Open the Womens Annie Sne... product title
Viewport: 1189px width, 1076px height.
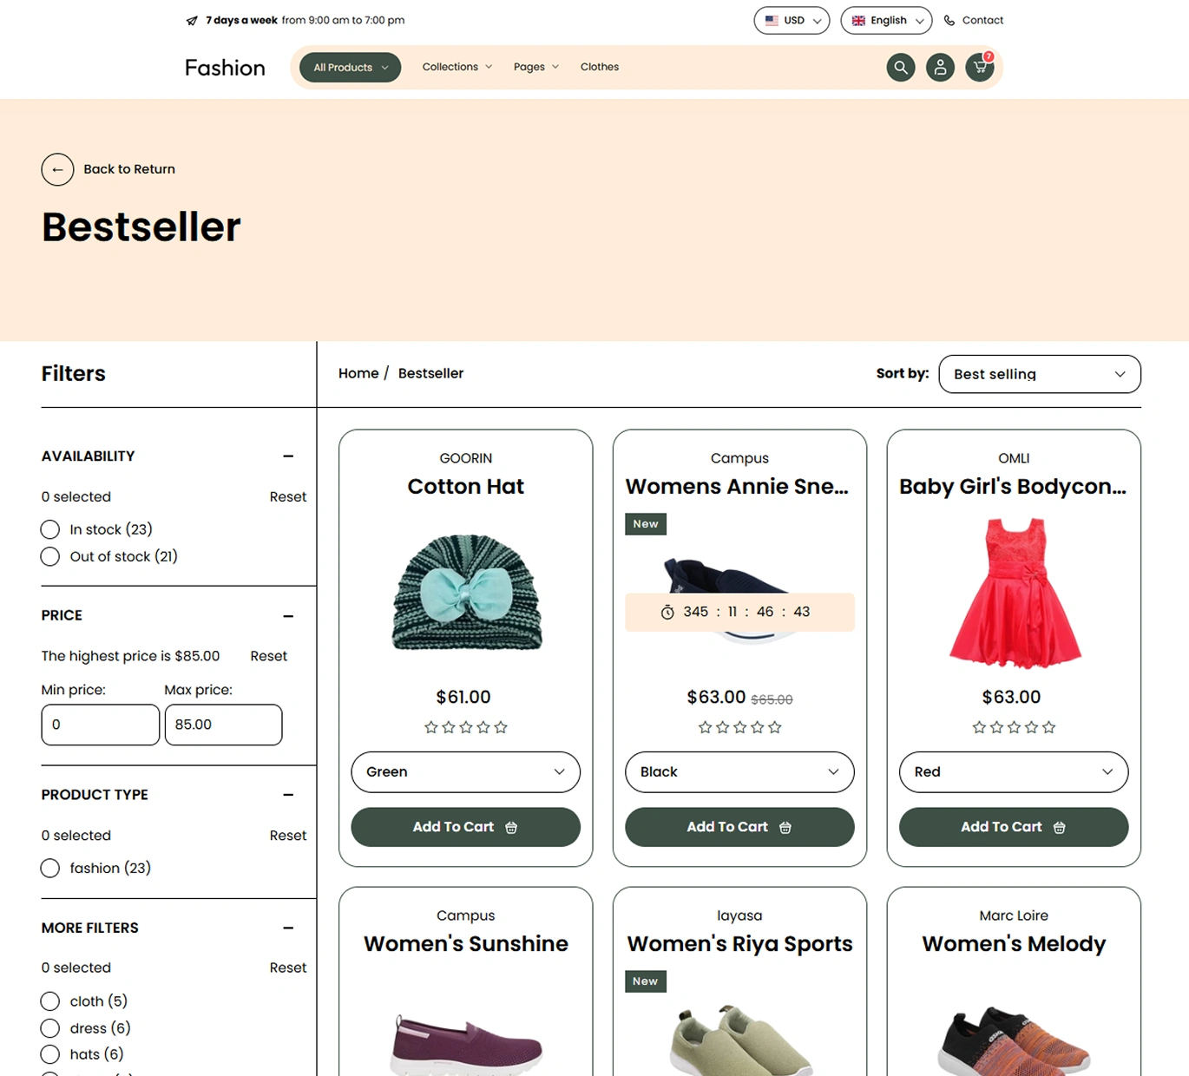pyautogui.click(x=737, y=487)
